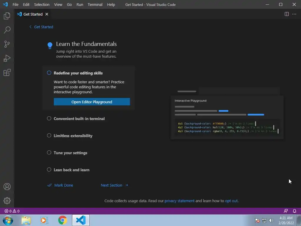Select the Redefine your editing skills heading
The width and height of the screenshot is (301, 226).
[78, 73]
